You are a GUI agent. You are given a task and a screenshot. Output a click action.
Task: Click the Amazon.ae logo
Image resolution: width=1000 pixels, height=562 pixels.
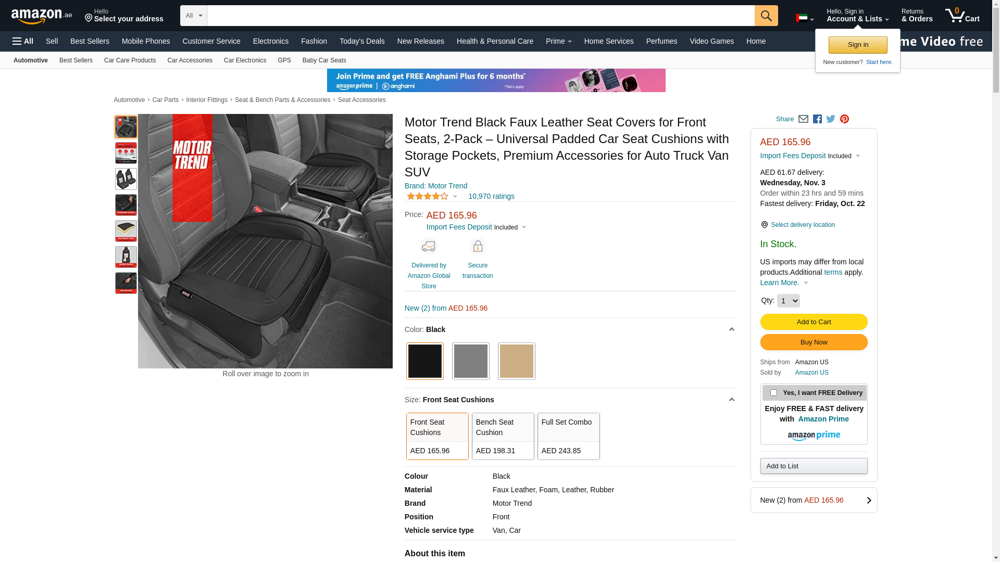[42, 16]
